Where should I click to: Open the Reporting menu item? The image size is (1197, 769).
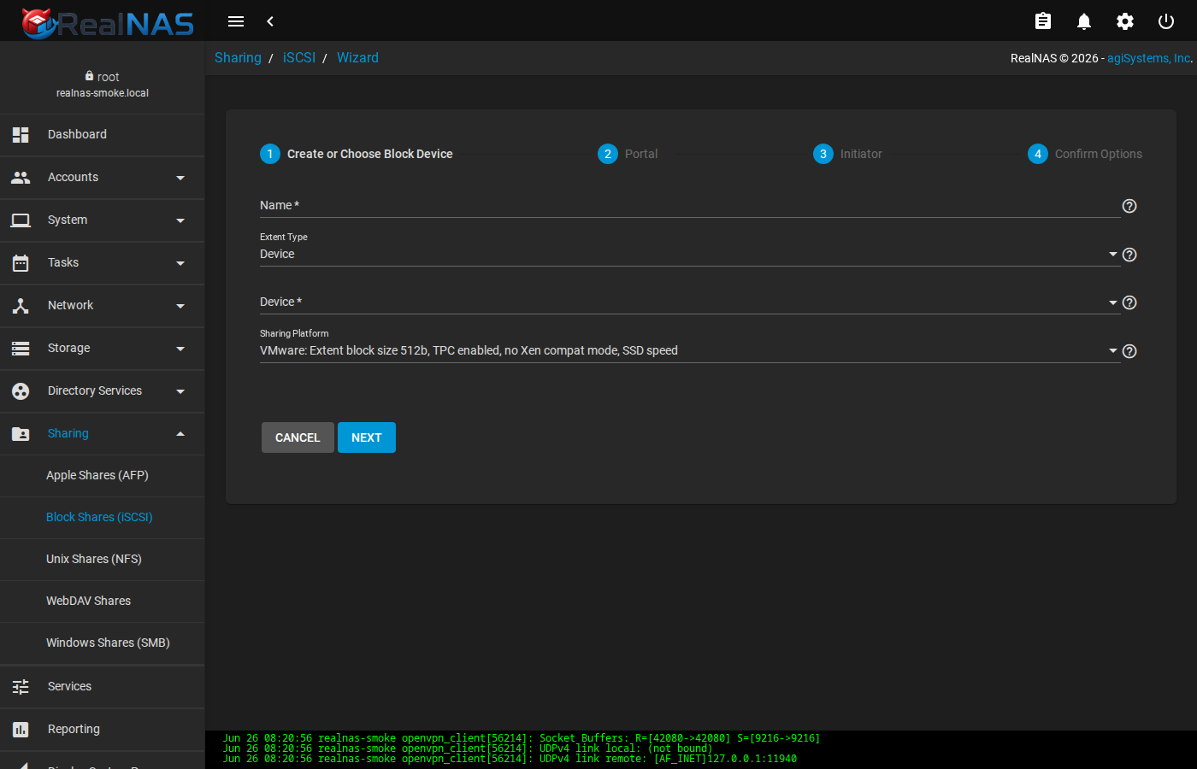[x=103, y=730]
